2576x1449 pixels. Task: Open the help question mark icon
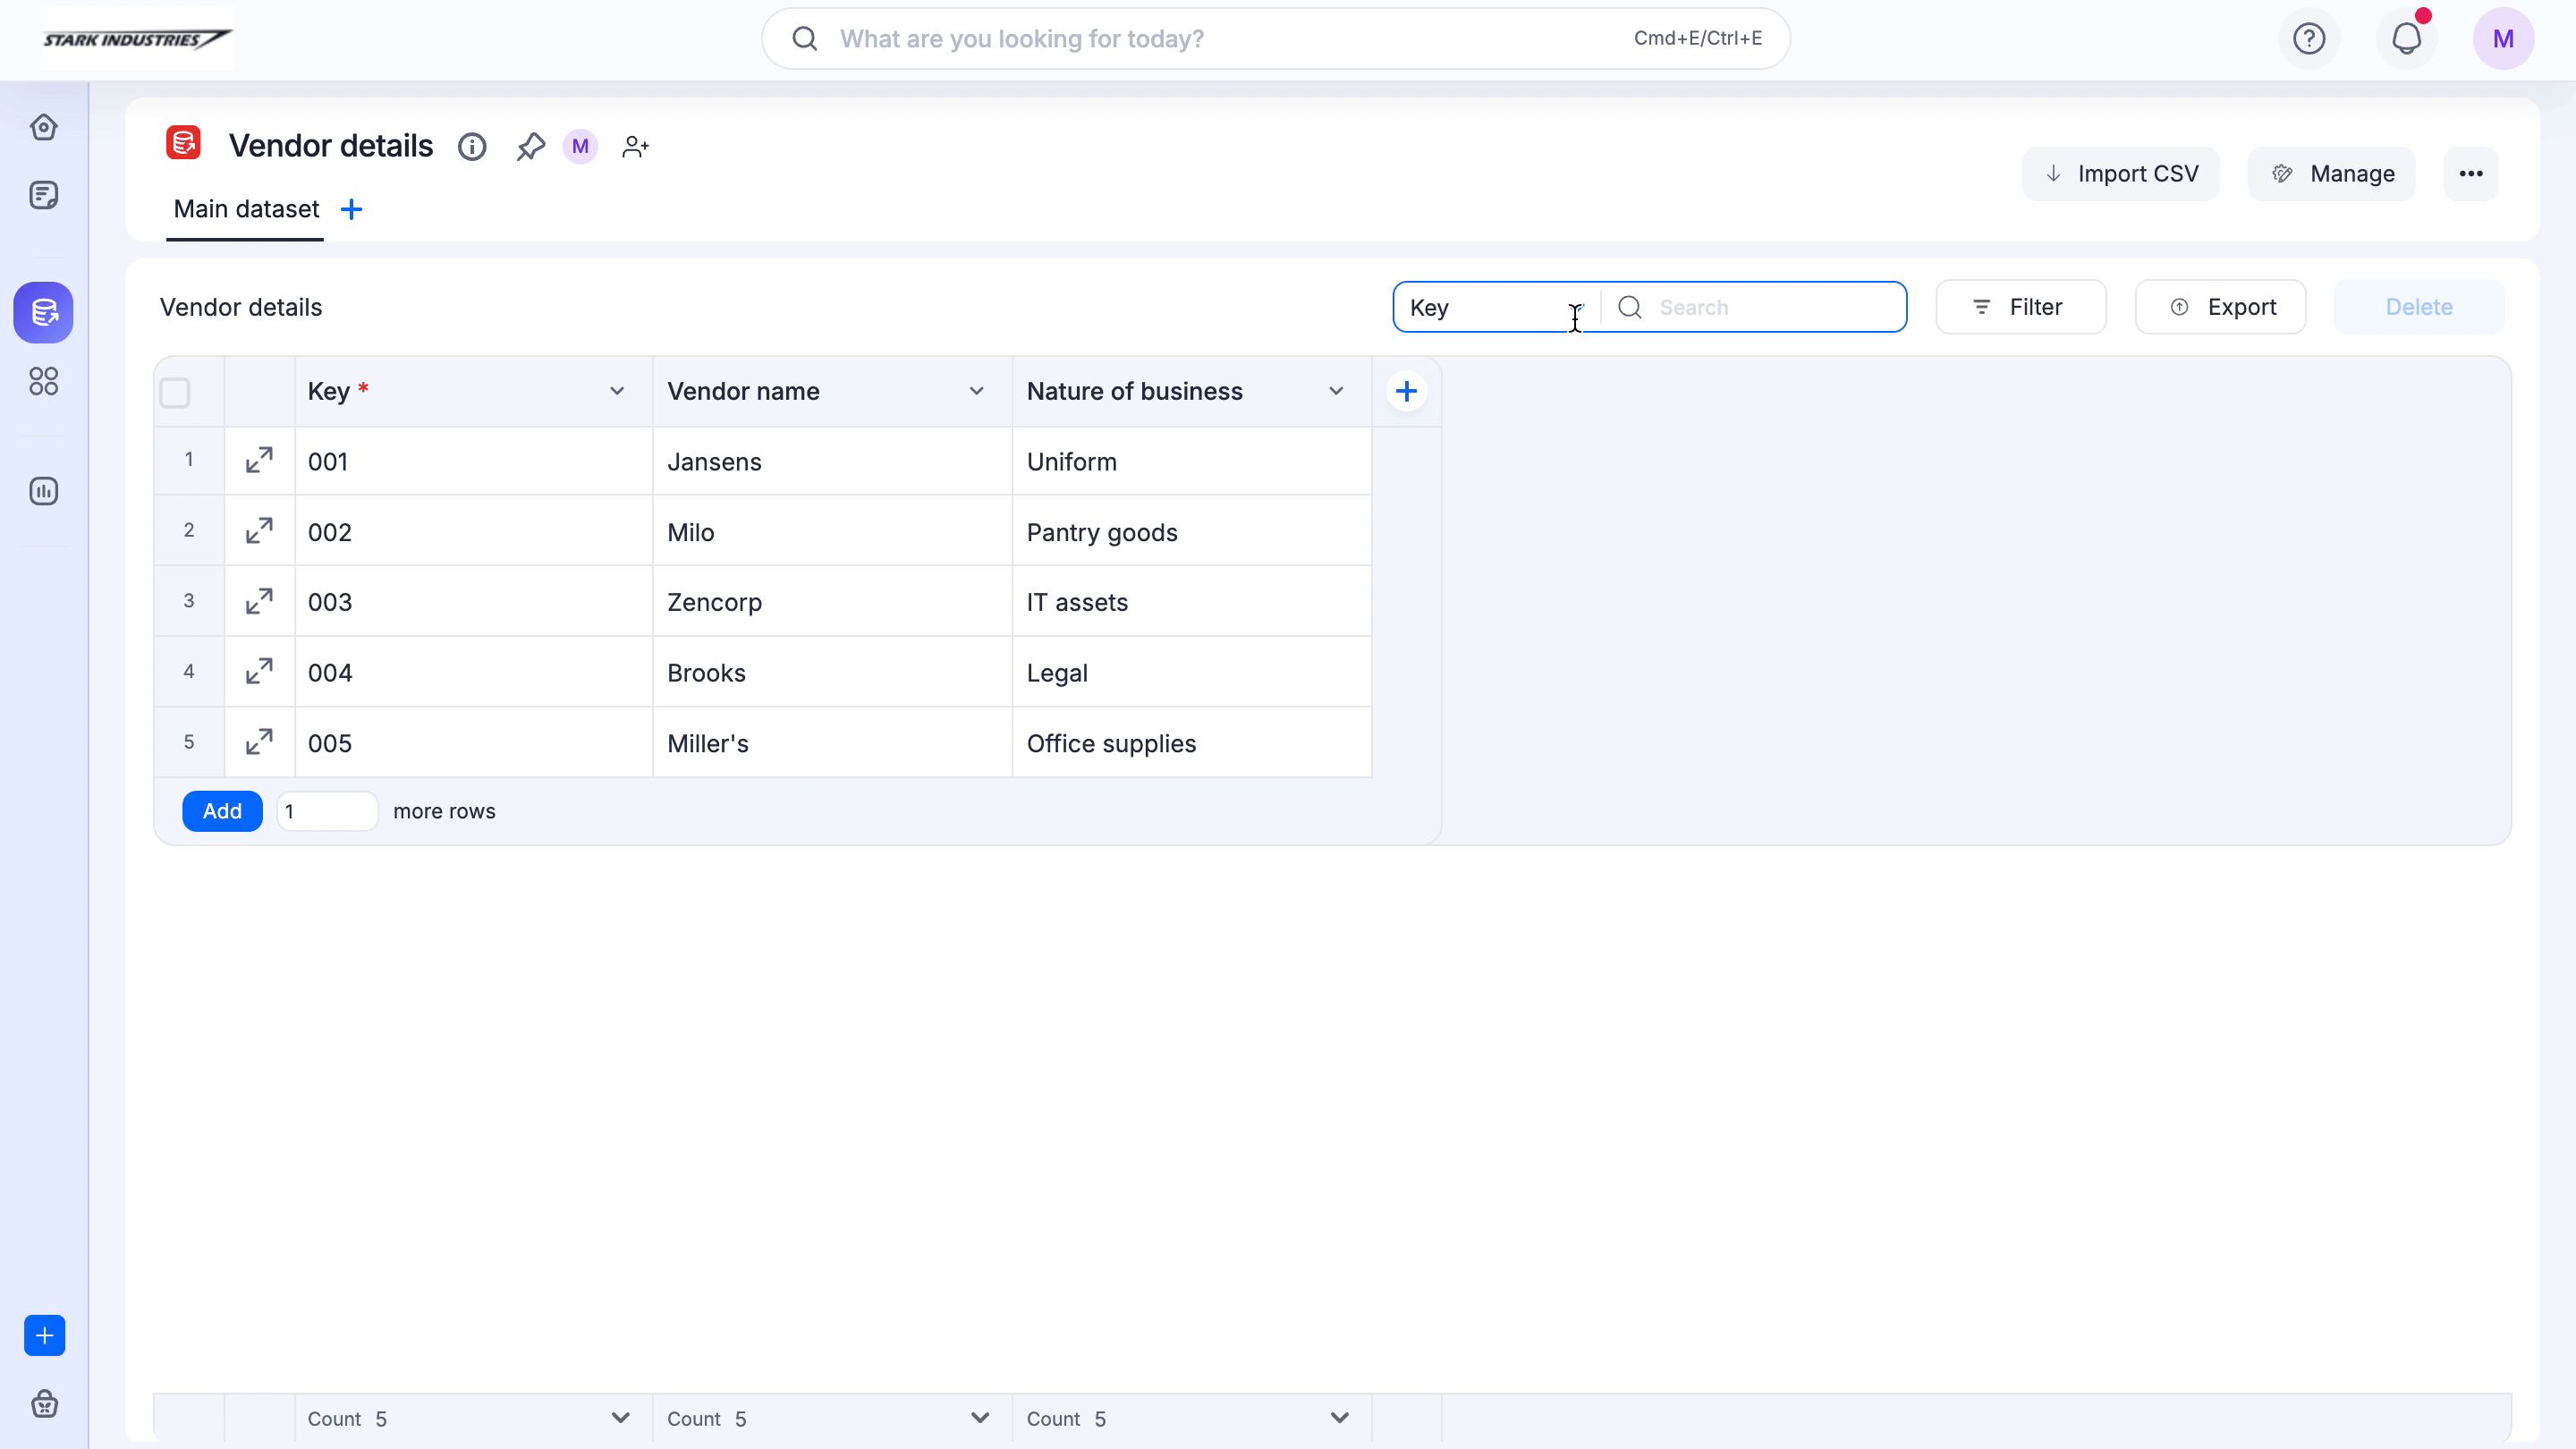(2309, 39)
